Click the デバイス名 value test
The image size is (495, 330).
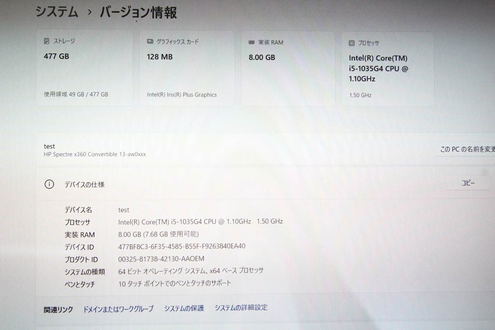tap(124, 210)
